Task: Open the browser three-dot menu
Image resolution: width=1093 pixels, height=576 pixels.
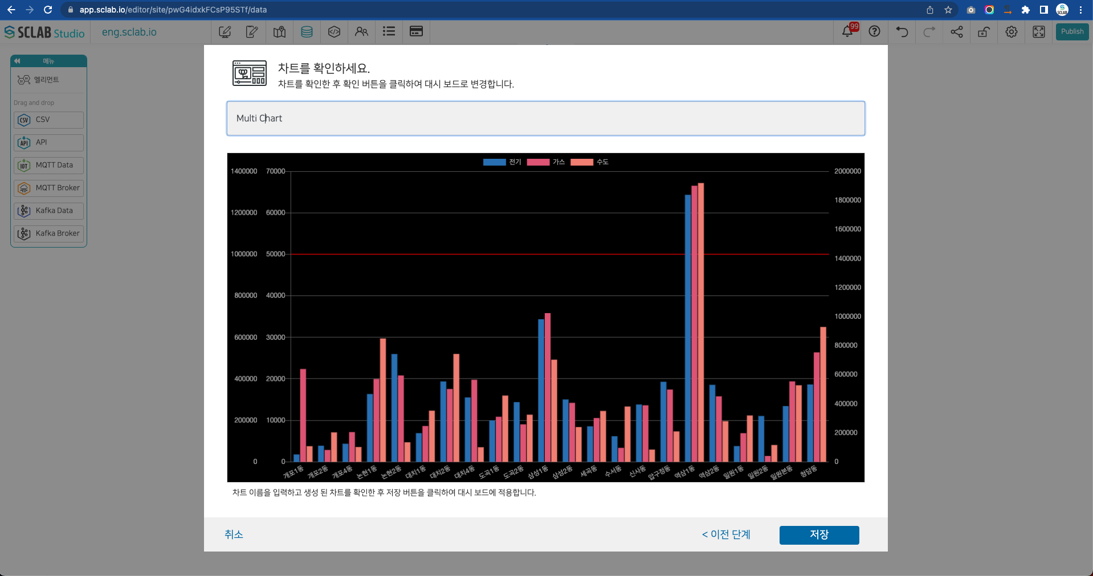Action: coord(1080,10)
